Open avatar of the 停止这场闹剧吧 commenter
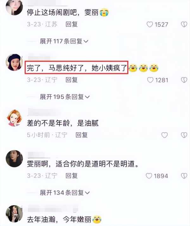The width and height of the screenshot is (190, 226). tap(14, 7)
